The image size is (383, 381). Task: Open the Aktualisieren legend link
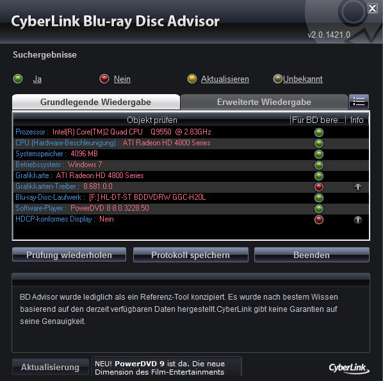tap(225, 79)
